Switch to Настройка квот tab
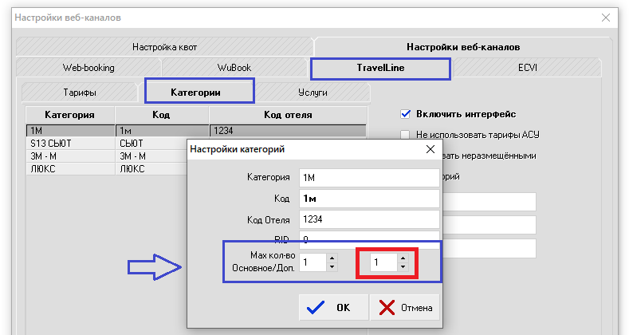 coord(163,47)
